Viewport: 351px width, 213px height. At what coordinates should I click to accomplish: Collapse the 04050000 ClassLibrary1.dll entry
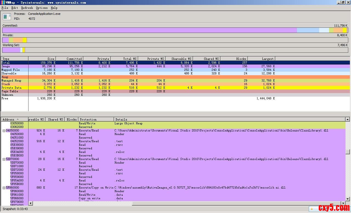(x=4, y=131)
